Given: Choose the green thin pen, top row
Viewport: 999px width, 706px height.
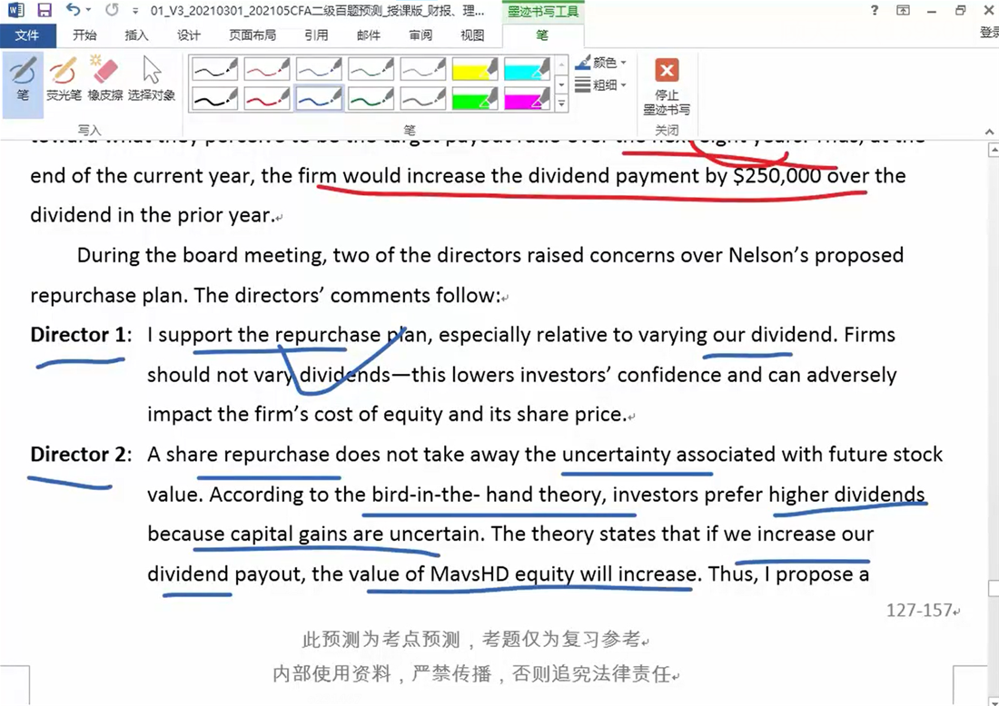Looking at the screenshot, I should click(x=371, y=68).
